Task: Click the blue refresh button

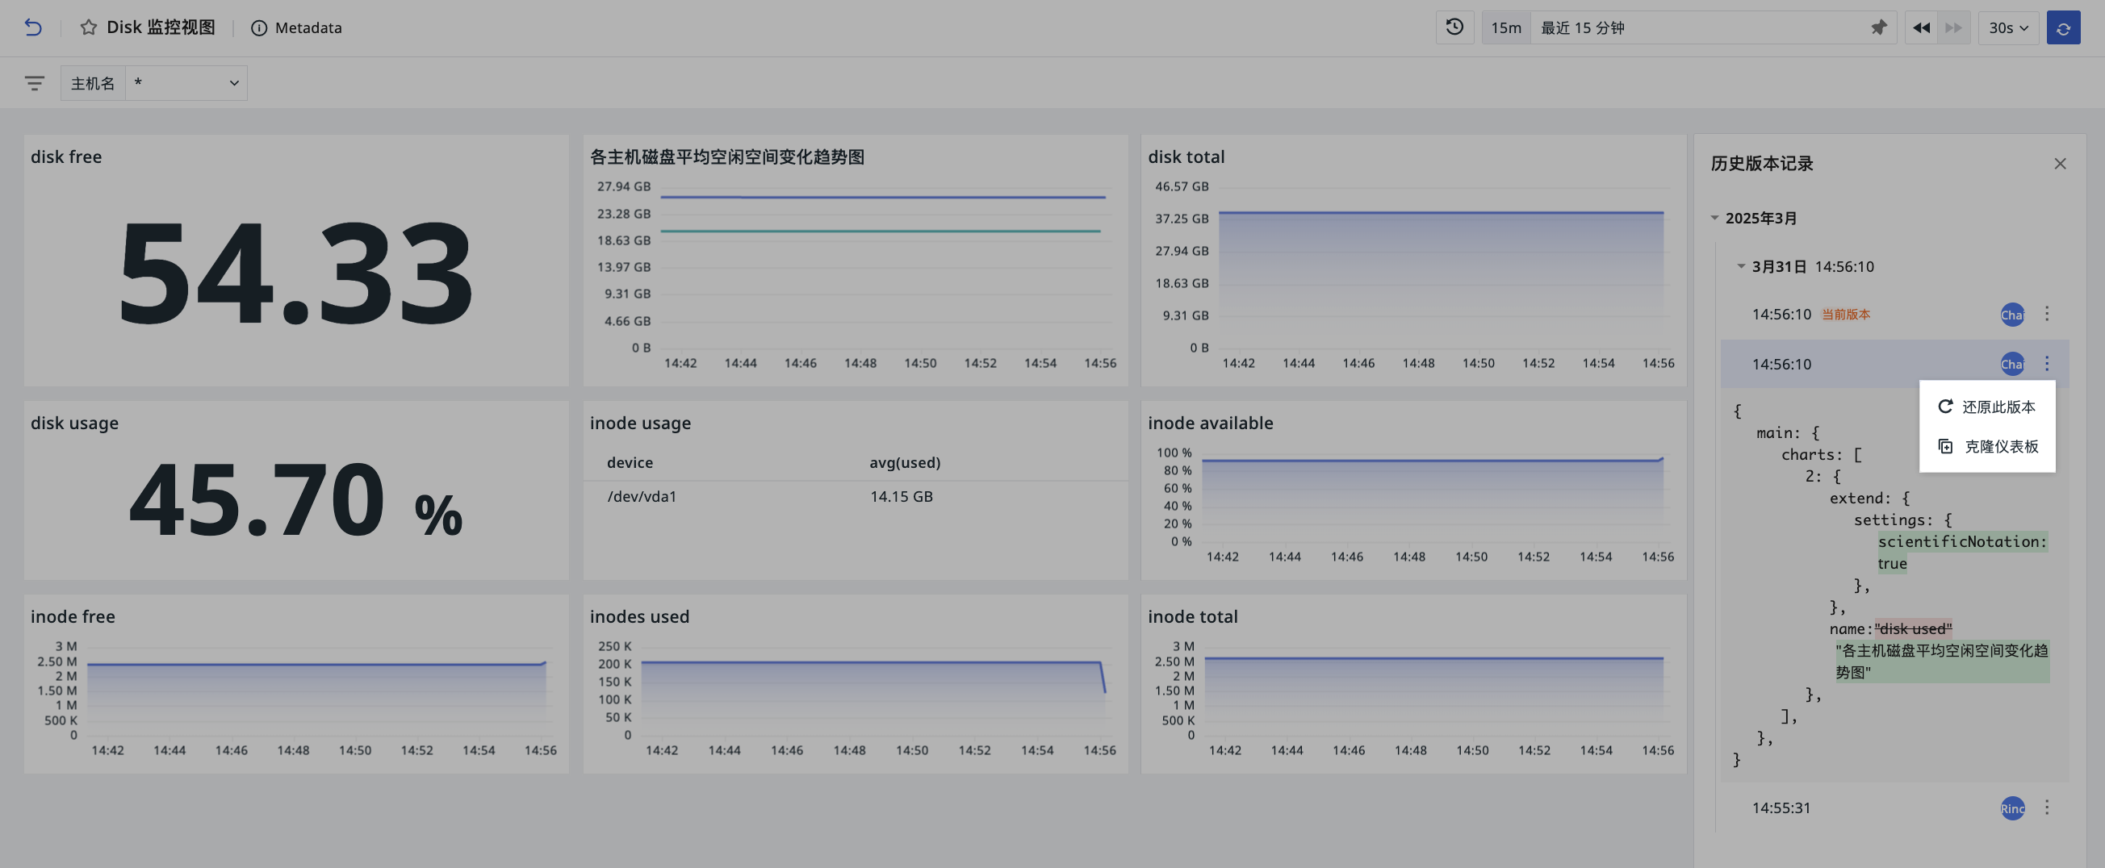Action: click(2063, 27)
